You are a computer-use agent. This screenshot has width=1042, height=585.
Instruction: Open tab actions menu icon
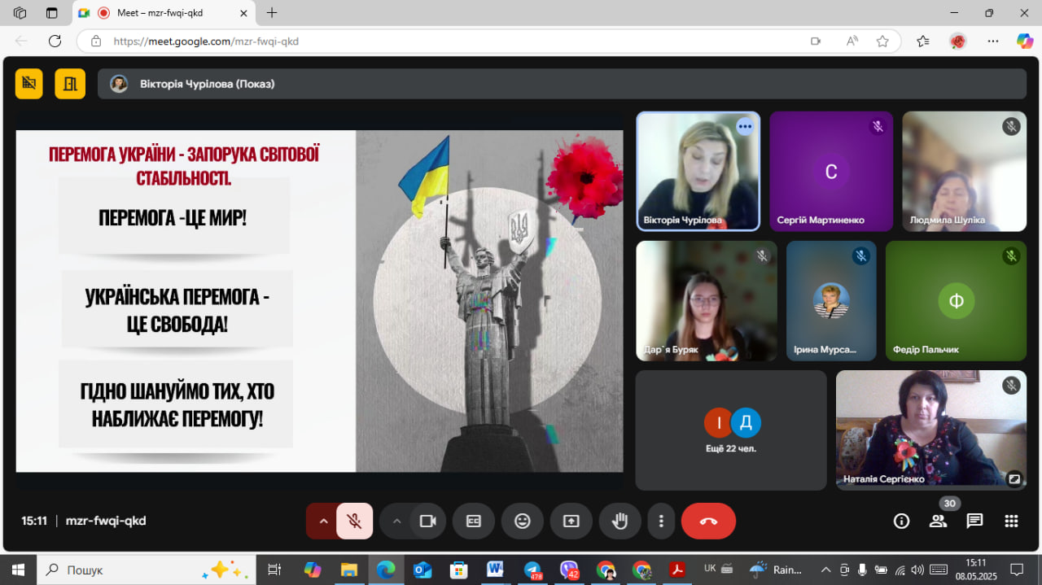tap(52, 13)
